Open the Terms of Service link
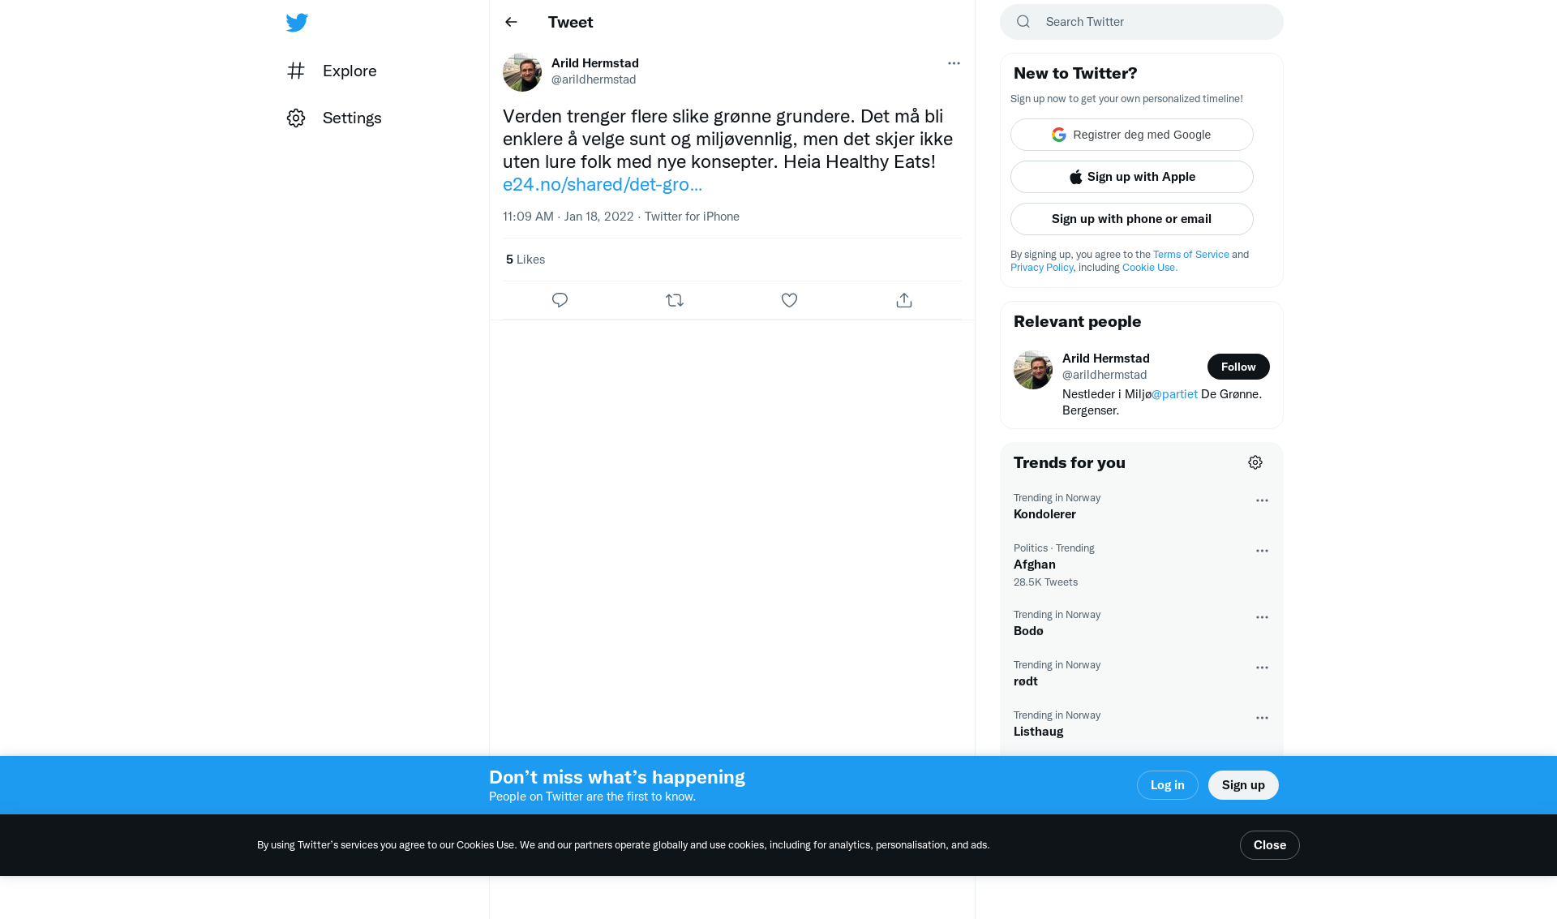 click(1191, 254)
